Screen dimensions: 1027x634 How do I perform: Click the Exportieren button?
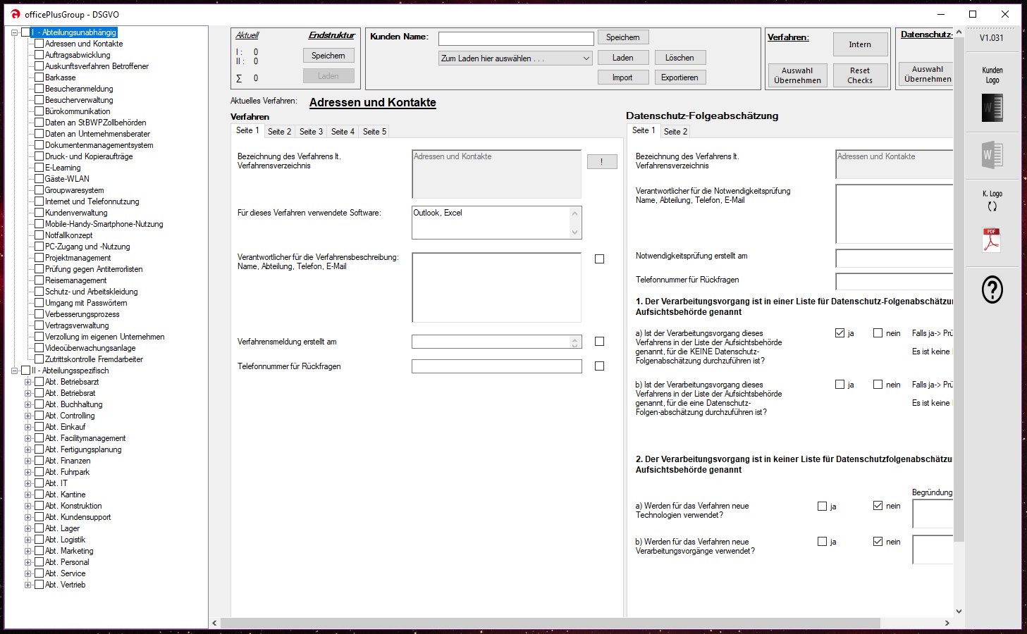click(x=679, y=77)
